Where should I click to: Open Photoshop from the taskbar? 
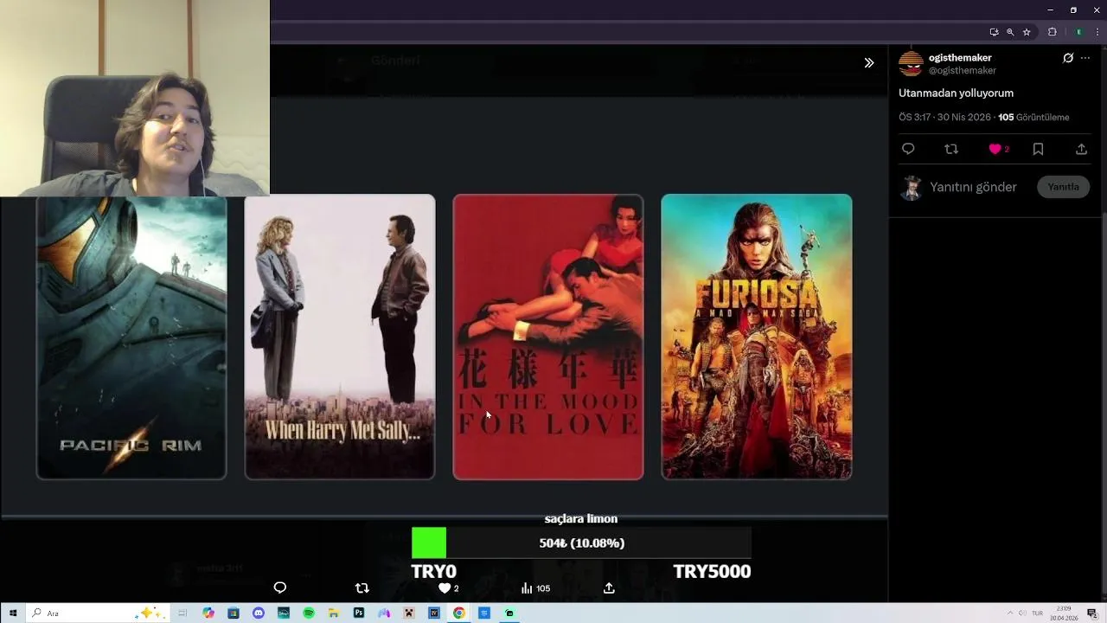pyautogui.click(x=359, y=613)
